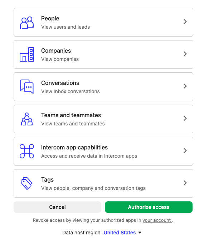This screenshot has width=199, height=239.
Task: Click the Intercom app capabilities command icon
Action: (27, 151)
